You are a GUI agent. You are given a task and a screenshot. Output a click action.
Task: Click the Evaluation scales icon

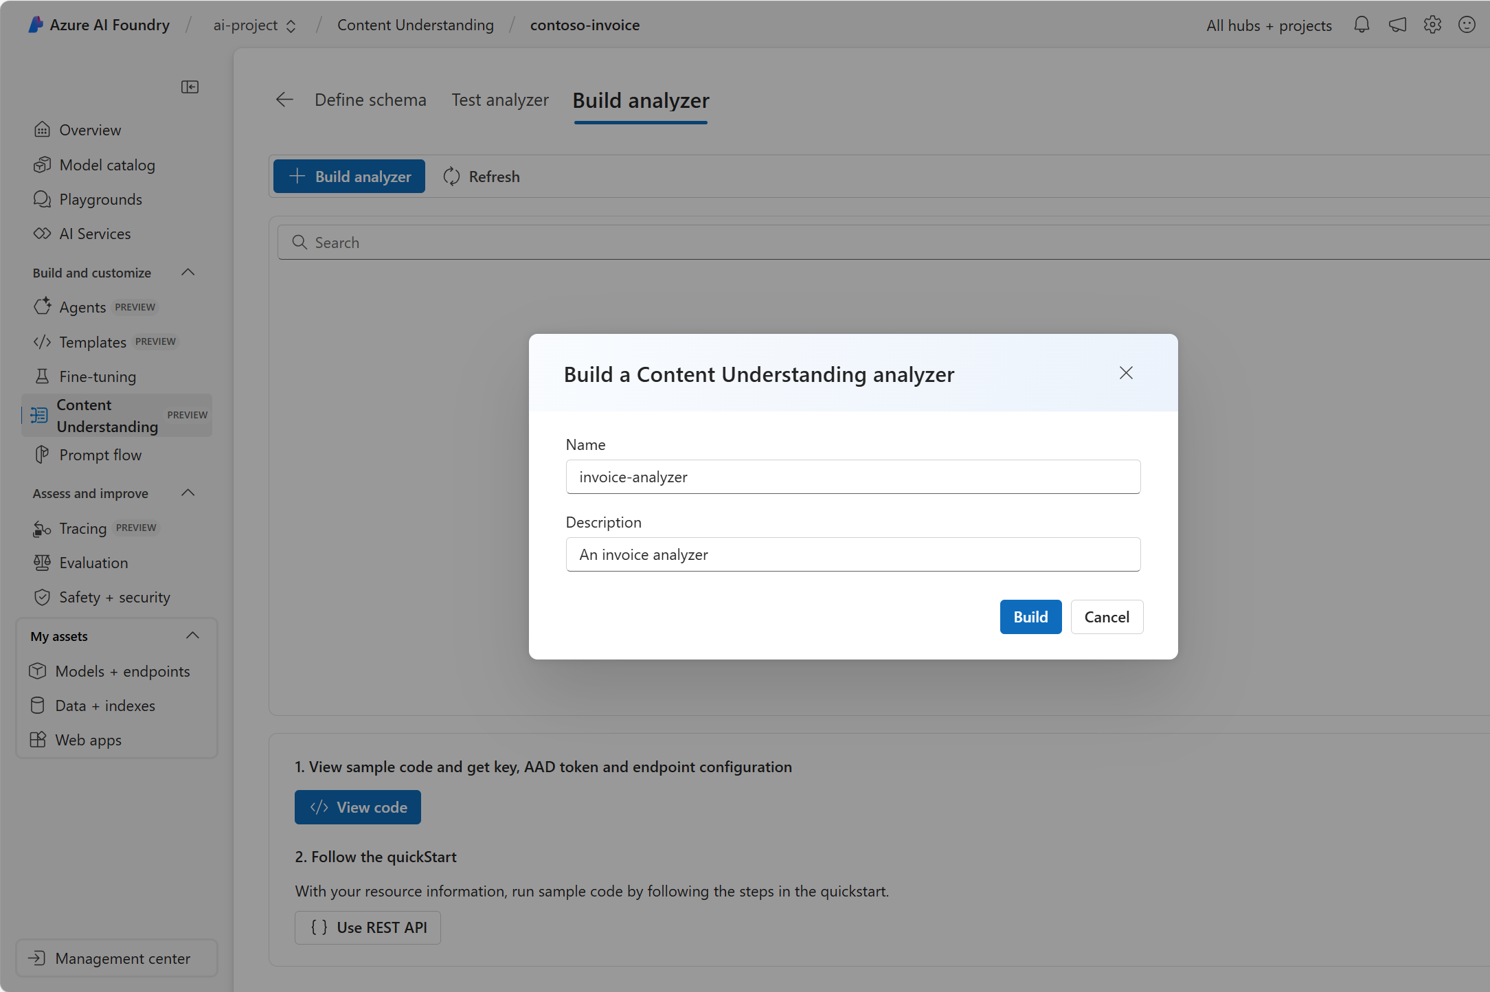(42, 563)
